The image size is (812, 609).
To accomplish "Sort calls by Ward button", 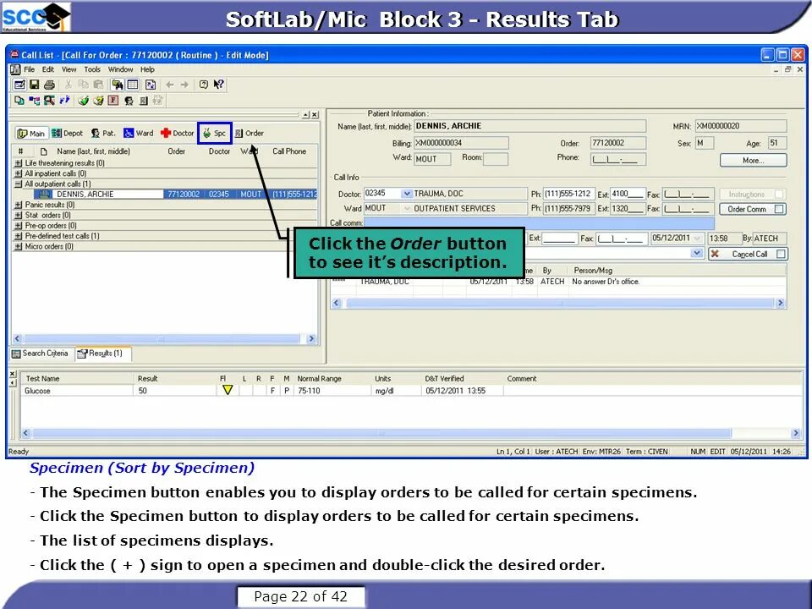I will [x=138, y=133].
